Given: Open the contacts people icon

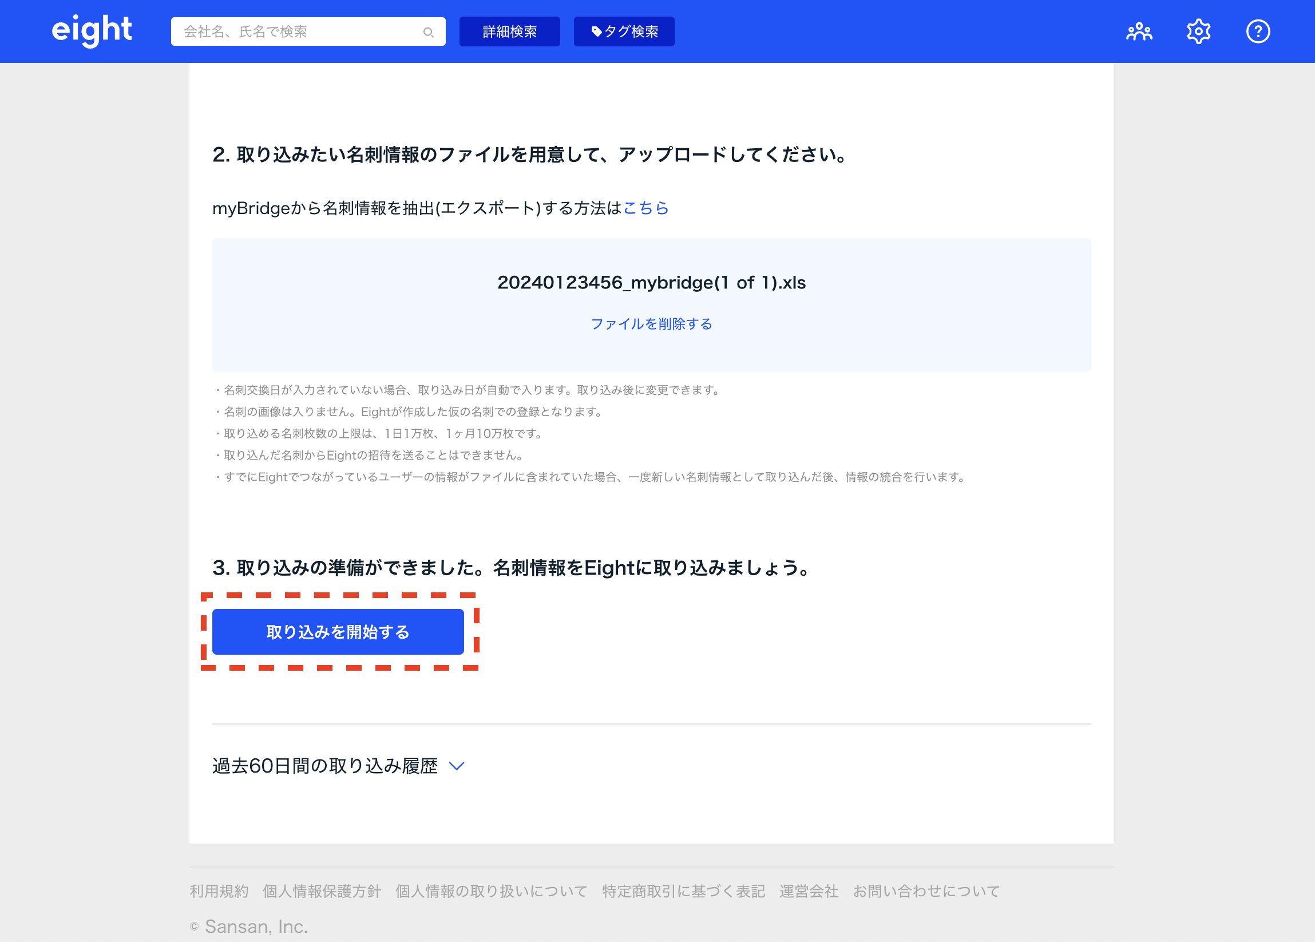Looking at the screenshot, I should coord(1139,31).
